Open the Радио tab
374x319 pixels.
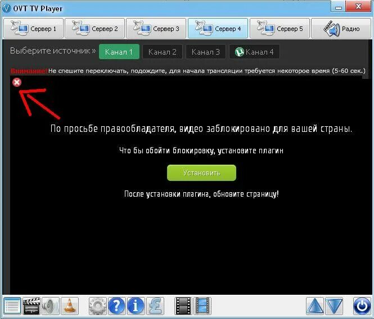341,28
